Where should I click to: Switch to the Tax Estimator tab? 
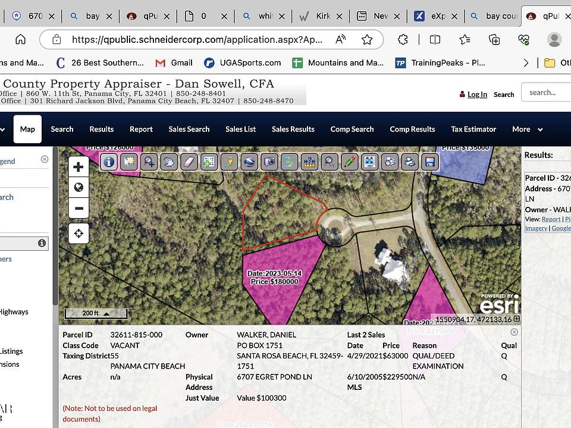pos(473,129)
